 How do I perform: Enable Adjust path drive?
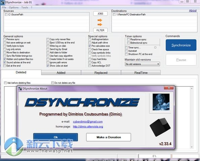point(90,43)
